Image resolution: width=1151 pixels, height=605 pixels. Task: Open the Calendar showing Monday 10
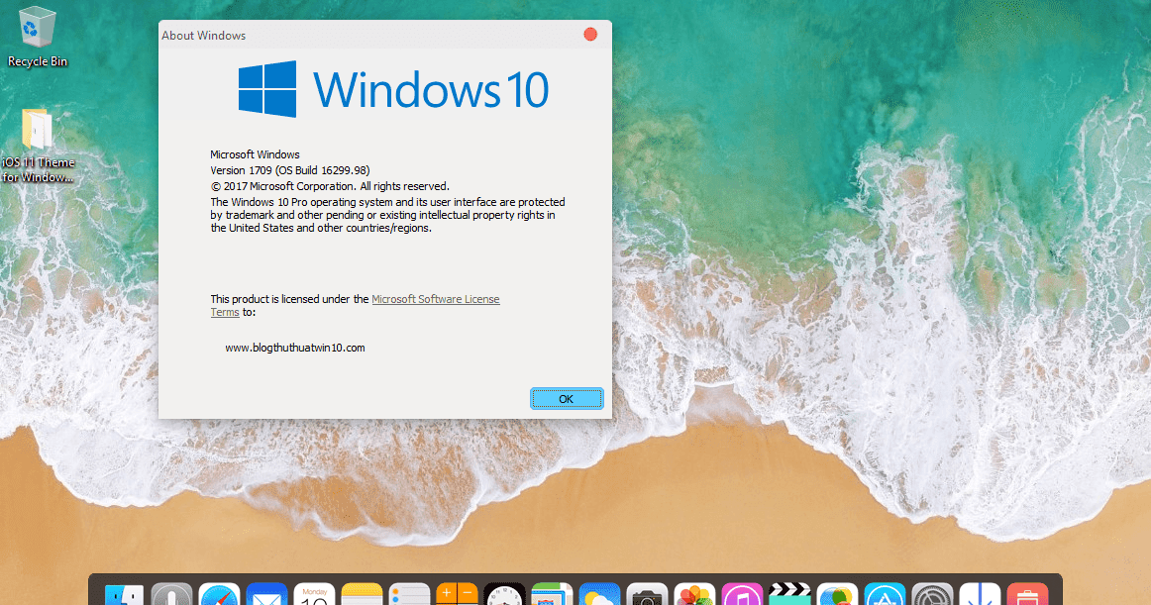tap(314, 594)
